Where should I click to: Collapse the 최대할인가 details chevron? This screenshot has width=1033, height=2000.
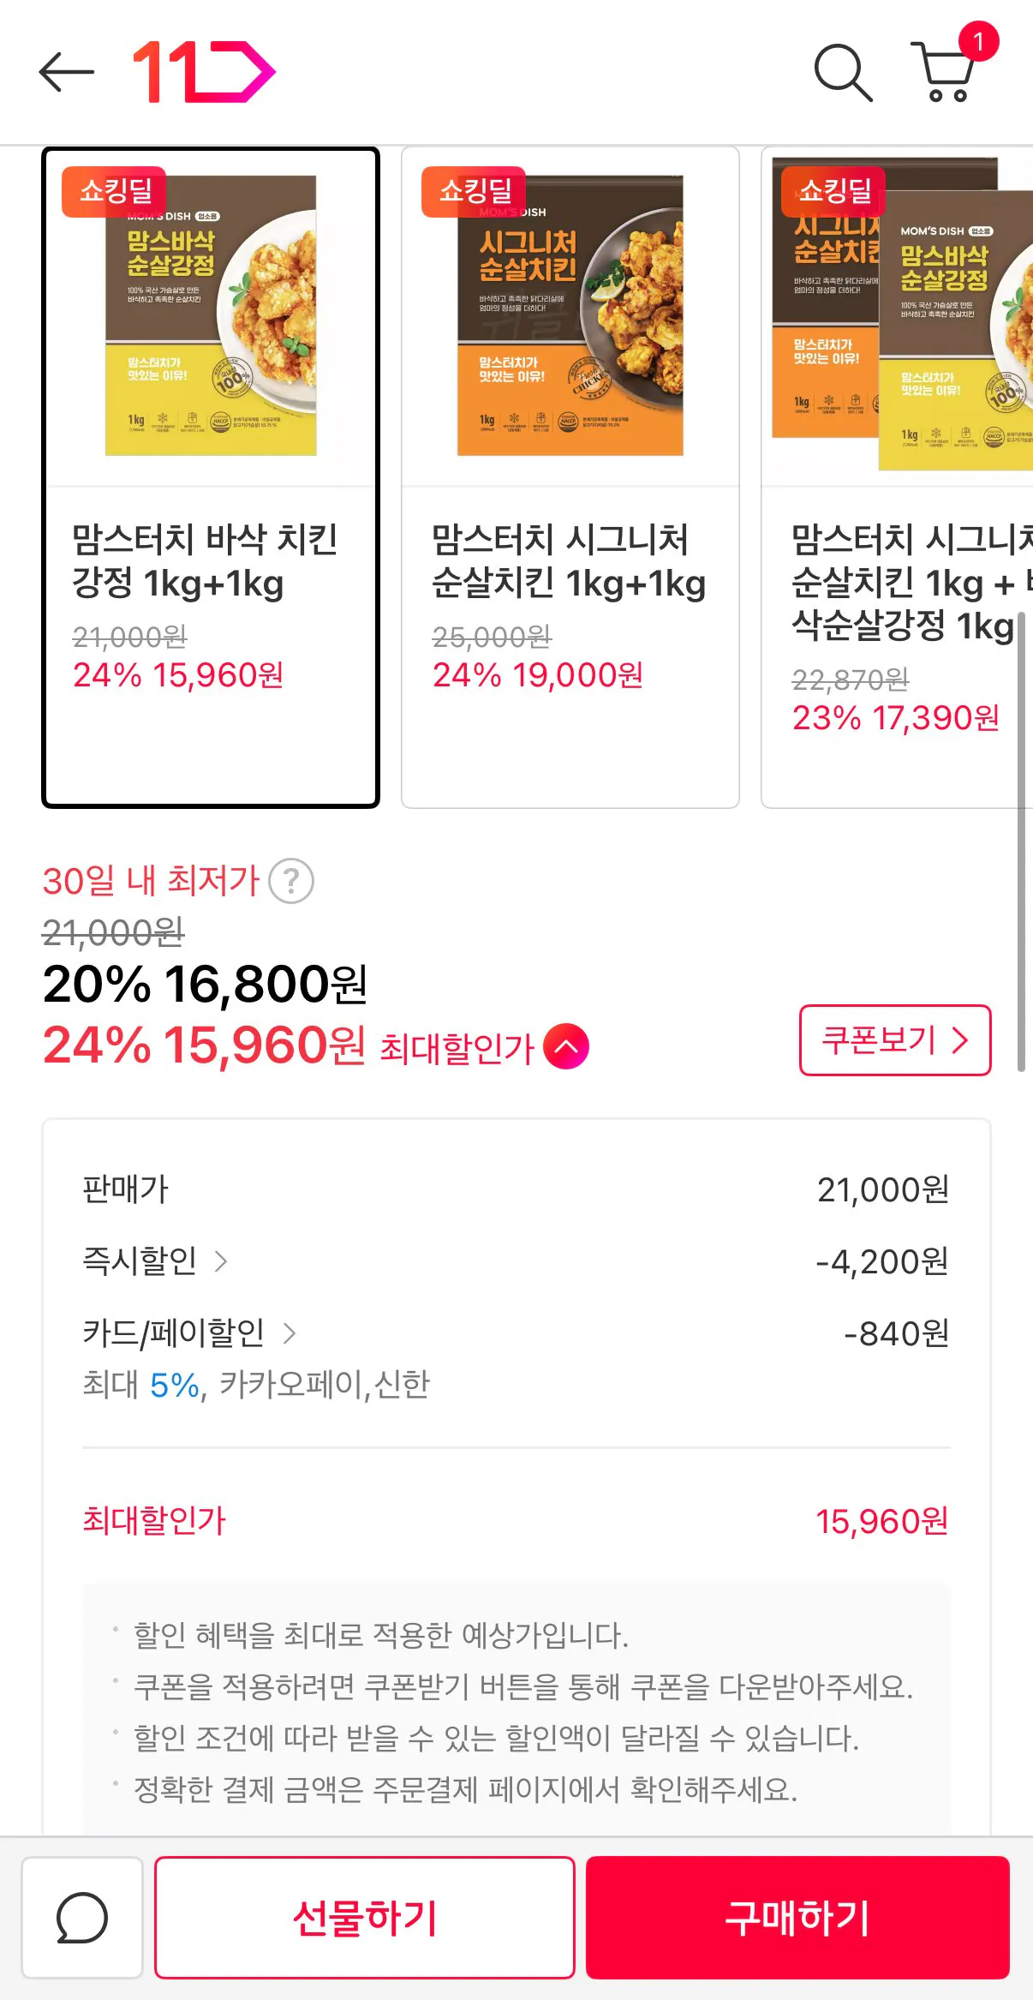point(566,1046)
